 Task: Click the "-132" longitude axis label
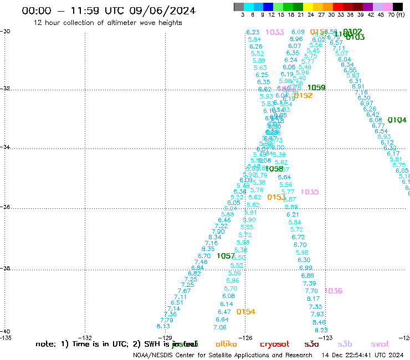(x=85, y=338)
